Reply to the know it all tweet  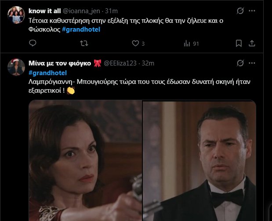click(33, 43)
